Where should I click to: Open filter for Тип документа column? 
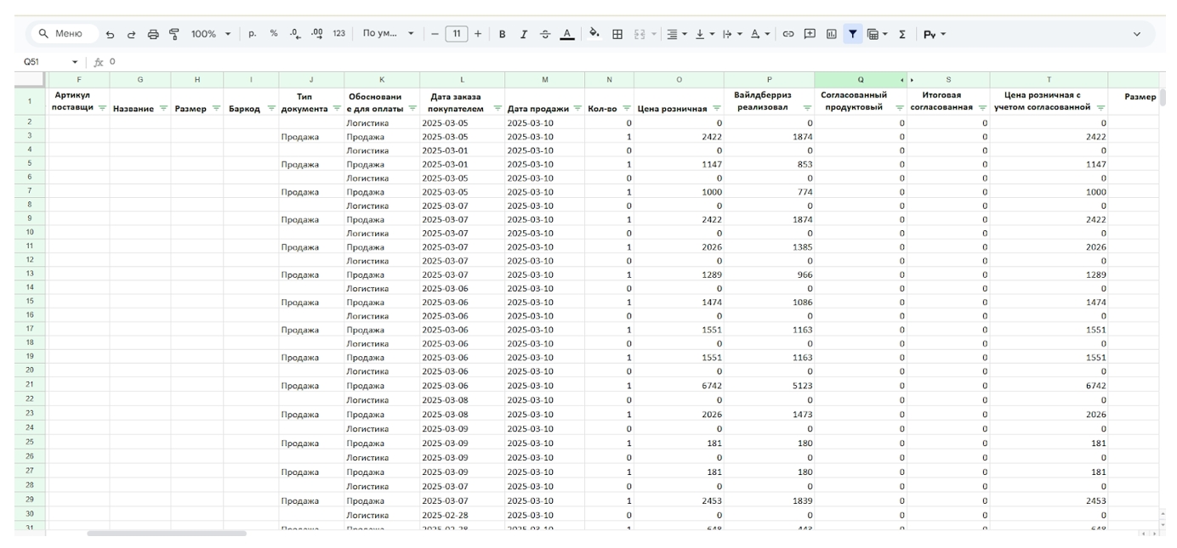coord(338,108)
